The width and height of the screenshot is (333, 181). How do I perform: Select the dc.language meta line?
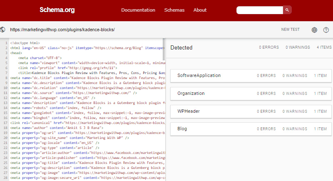(x=53, y=98)
